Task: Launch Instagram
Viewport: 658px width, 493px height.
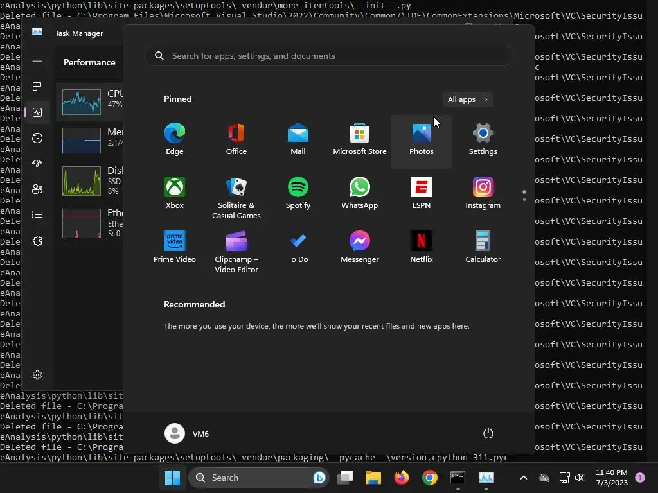Action: (483, 194)
